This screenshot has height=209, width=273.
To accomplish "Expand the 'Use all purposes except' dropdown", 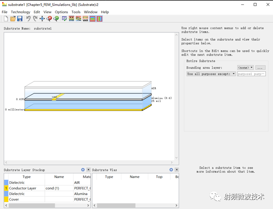I will click(211, 74).
